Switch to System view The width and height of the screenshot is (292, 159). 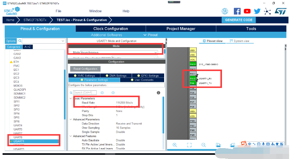pos(240,41)
